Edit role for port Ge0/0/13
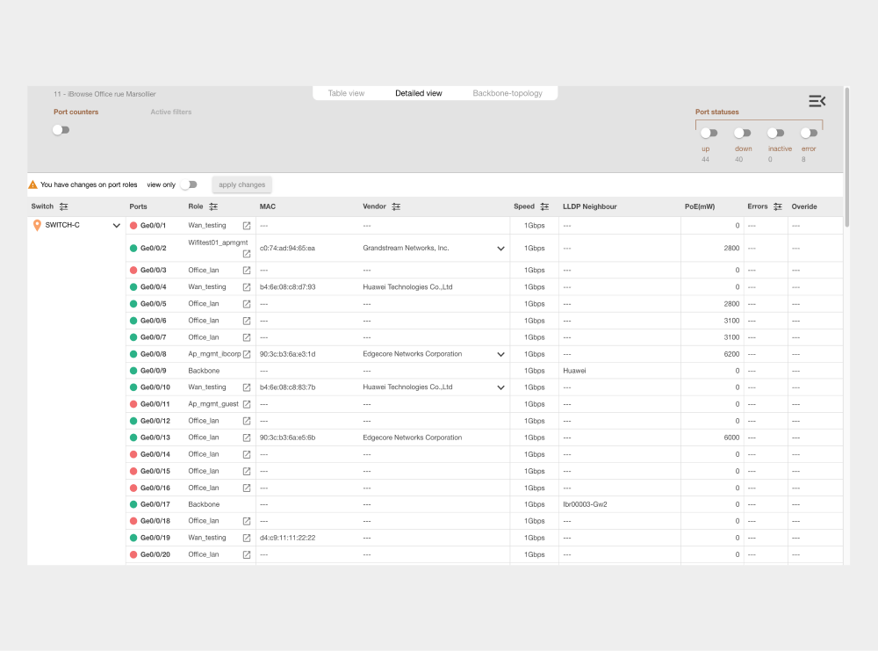The width and height of the screenshot is (878, 651). [x=247, y=438]
